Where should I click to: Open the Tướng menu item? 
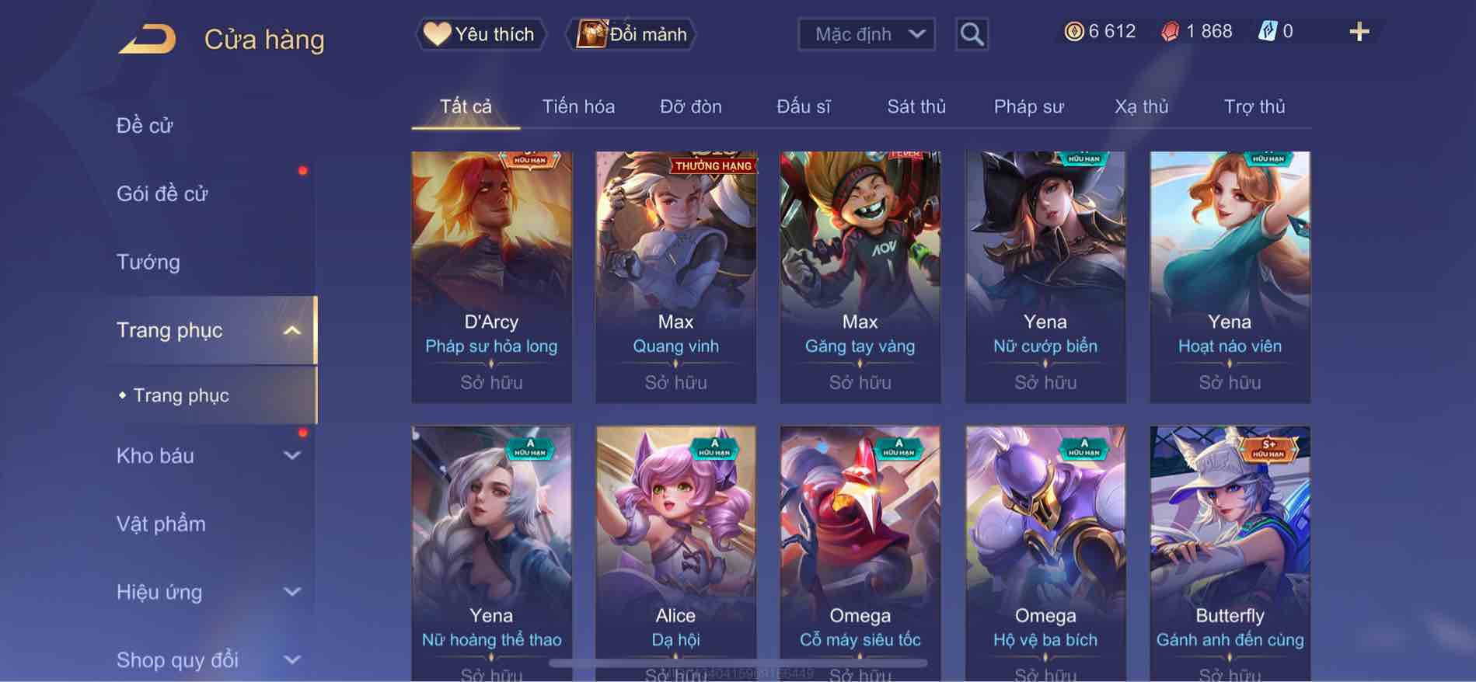(148, 262)
